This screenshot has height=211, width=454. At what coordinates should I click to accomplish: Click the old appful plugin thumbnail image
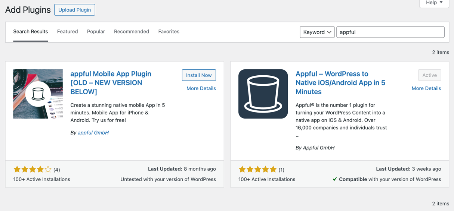(x=38, y=94)
